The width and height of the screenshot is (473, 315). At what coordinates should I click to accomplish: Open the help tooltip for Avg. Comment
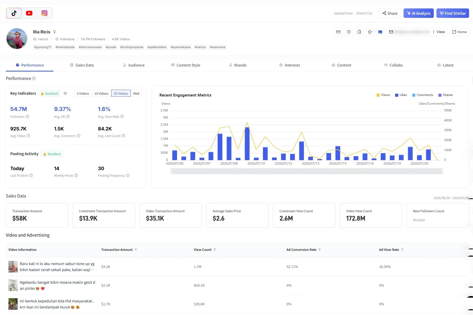click(79, 136)
